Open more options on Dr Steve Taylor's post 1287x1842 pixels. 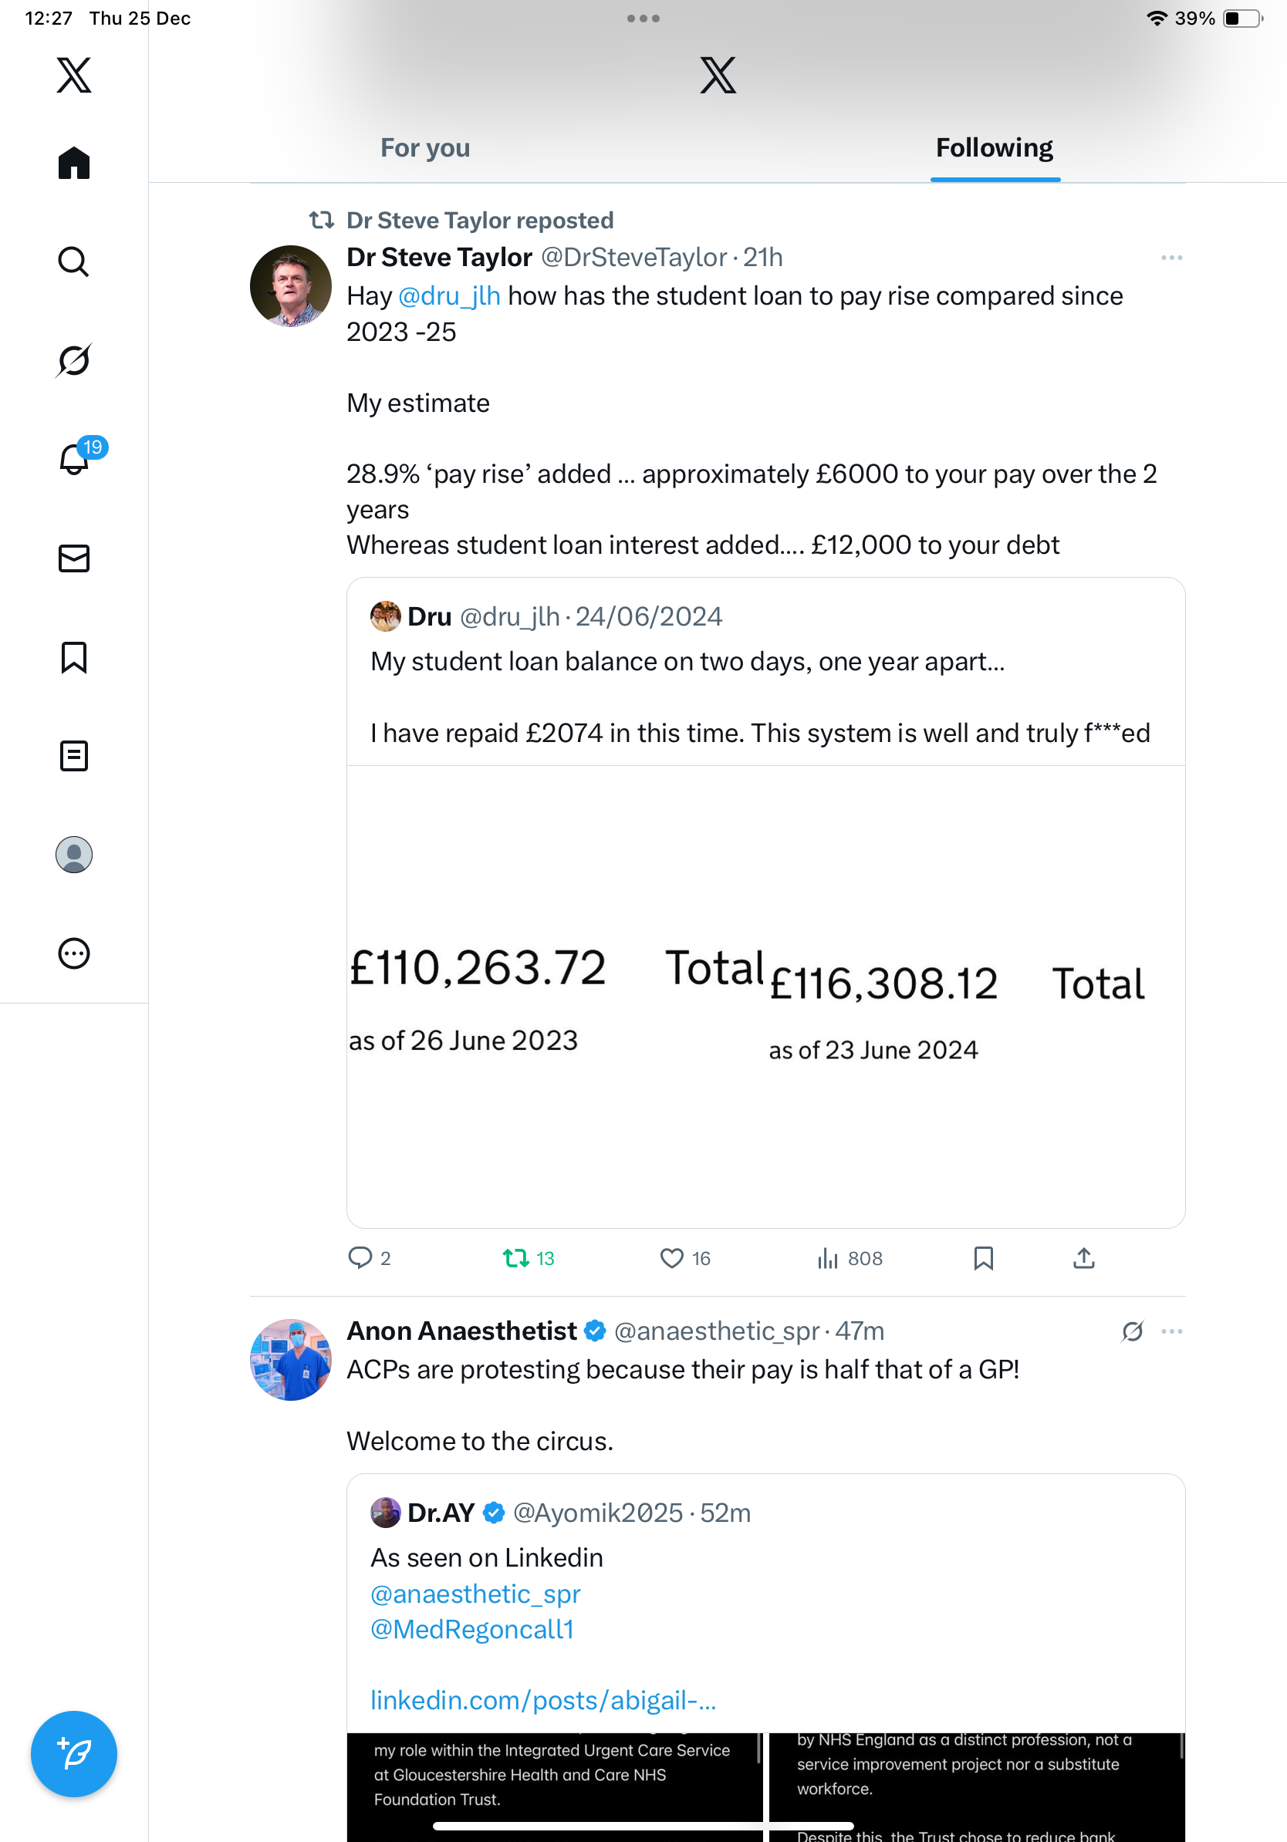[1171, 258]
